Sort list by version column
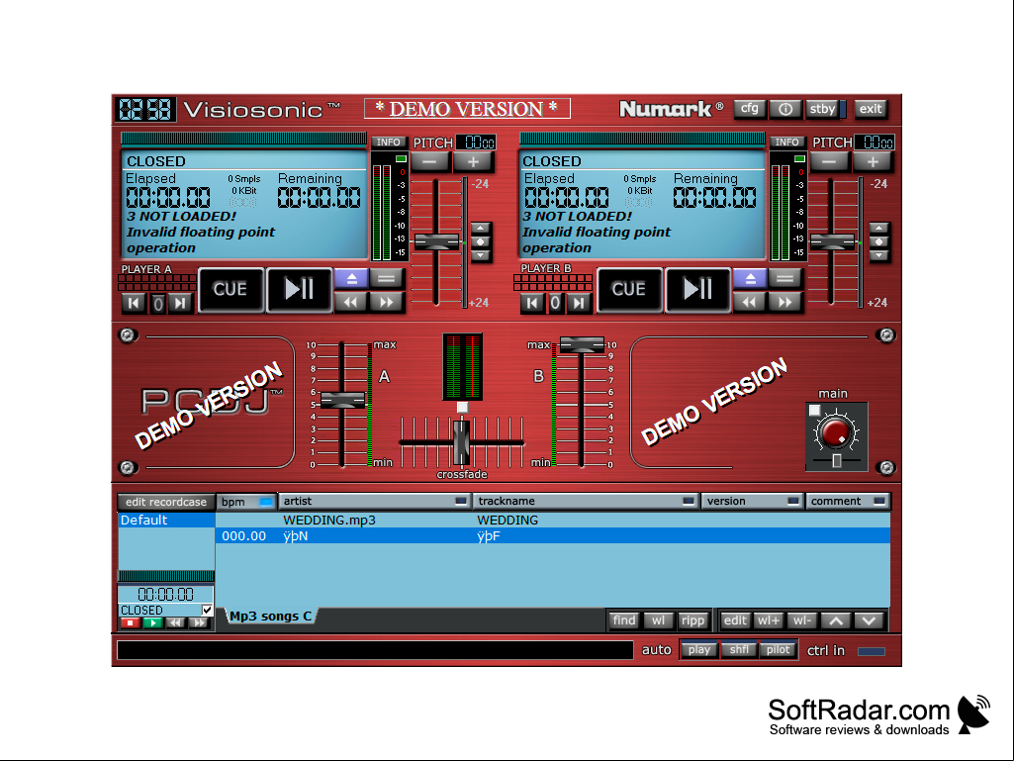The width and height of the screenshot is (1014, 761). pyautogui.click(x=753, y=501)
